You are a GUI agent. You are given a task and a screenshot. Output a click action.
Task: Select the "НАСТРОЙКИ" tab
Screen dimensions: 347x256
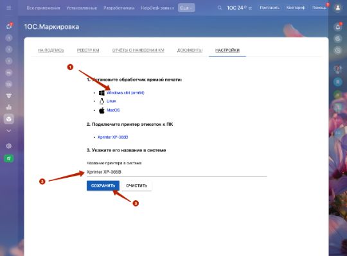(227, 50)
